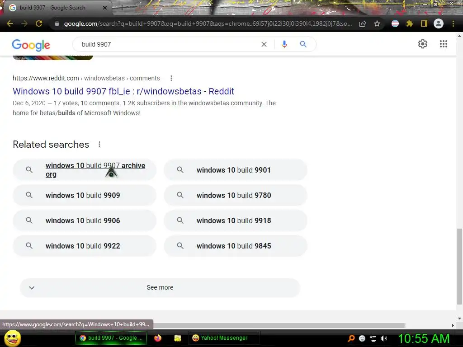Submit search with the magnifier button

pyautogui.click(x=303, y=44)
